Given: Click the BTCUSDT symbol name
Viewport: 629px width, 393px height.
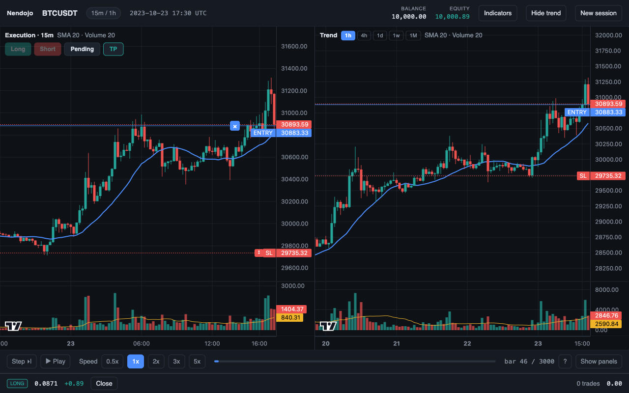Looking at the screenshot, I should tap(60, 13).
